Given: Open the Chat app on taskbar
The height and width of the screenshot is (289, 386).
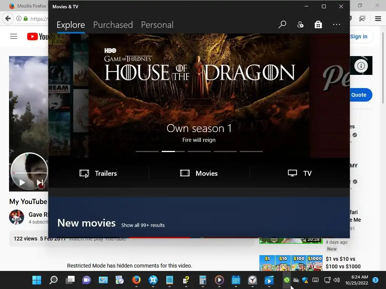Looking at the screenshot, I should coord(86,280).
